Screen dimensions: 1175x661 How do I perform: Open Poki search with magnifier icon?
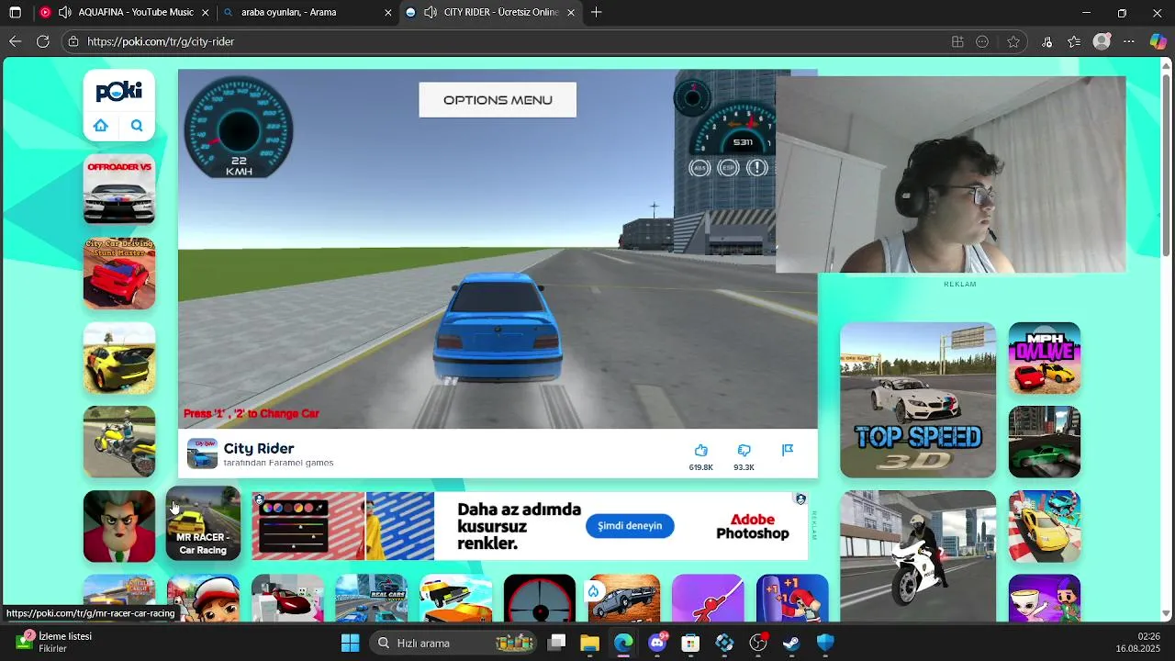coord(137,126)
